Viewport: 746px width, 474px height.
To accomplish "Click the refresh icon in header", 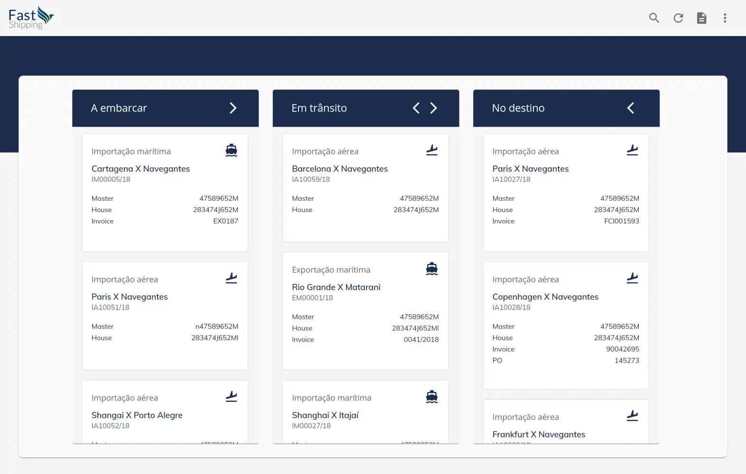I will click(x=678, y=18).
